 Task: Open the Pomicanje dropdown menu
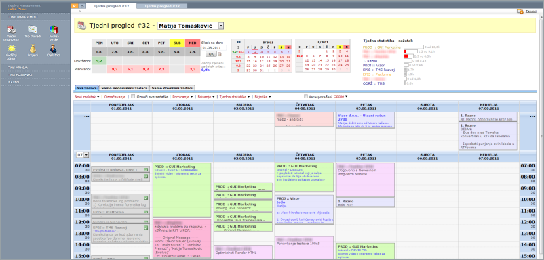coord(182,97)
